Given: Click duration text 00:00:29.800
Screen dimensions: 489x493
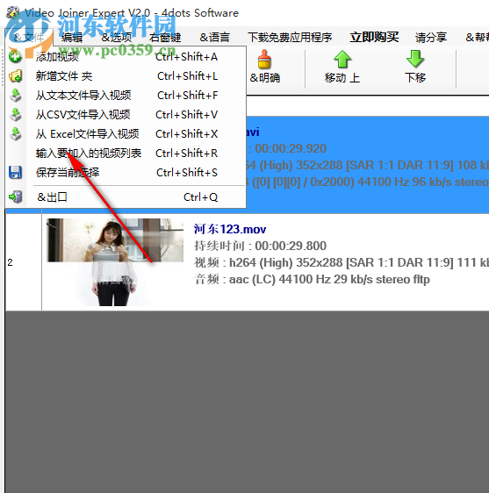Looking at the screenshot, I should coord(291,246).
